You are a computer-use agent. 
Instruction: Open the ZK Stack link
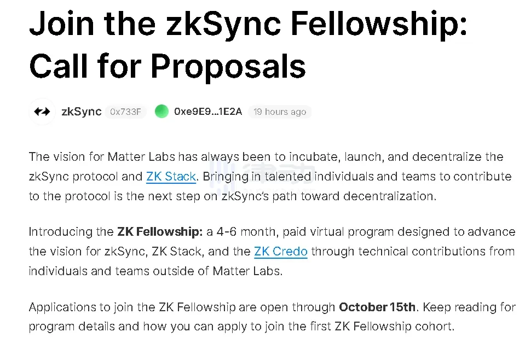(171, 177)
